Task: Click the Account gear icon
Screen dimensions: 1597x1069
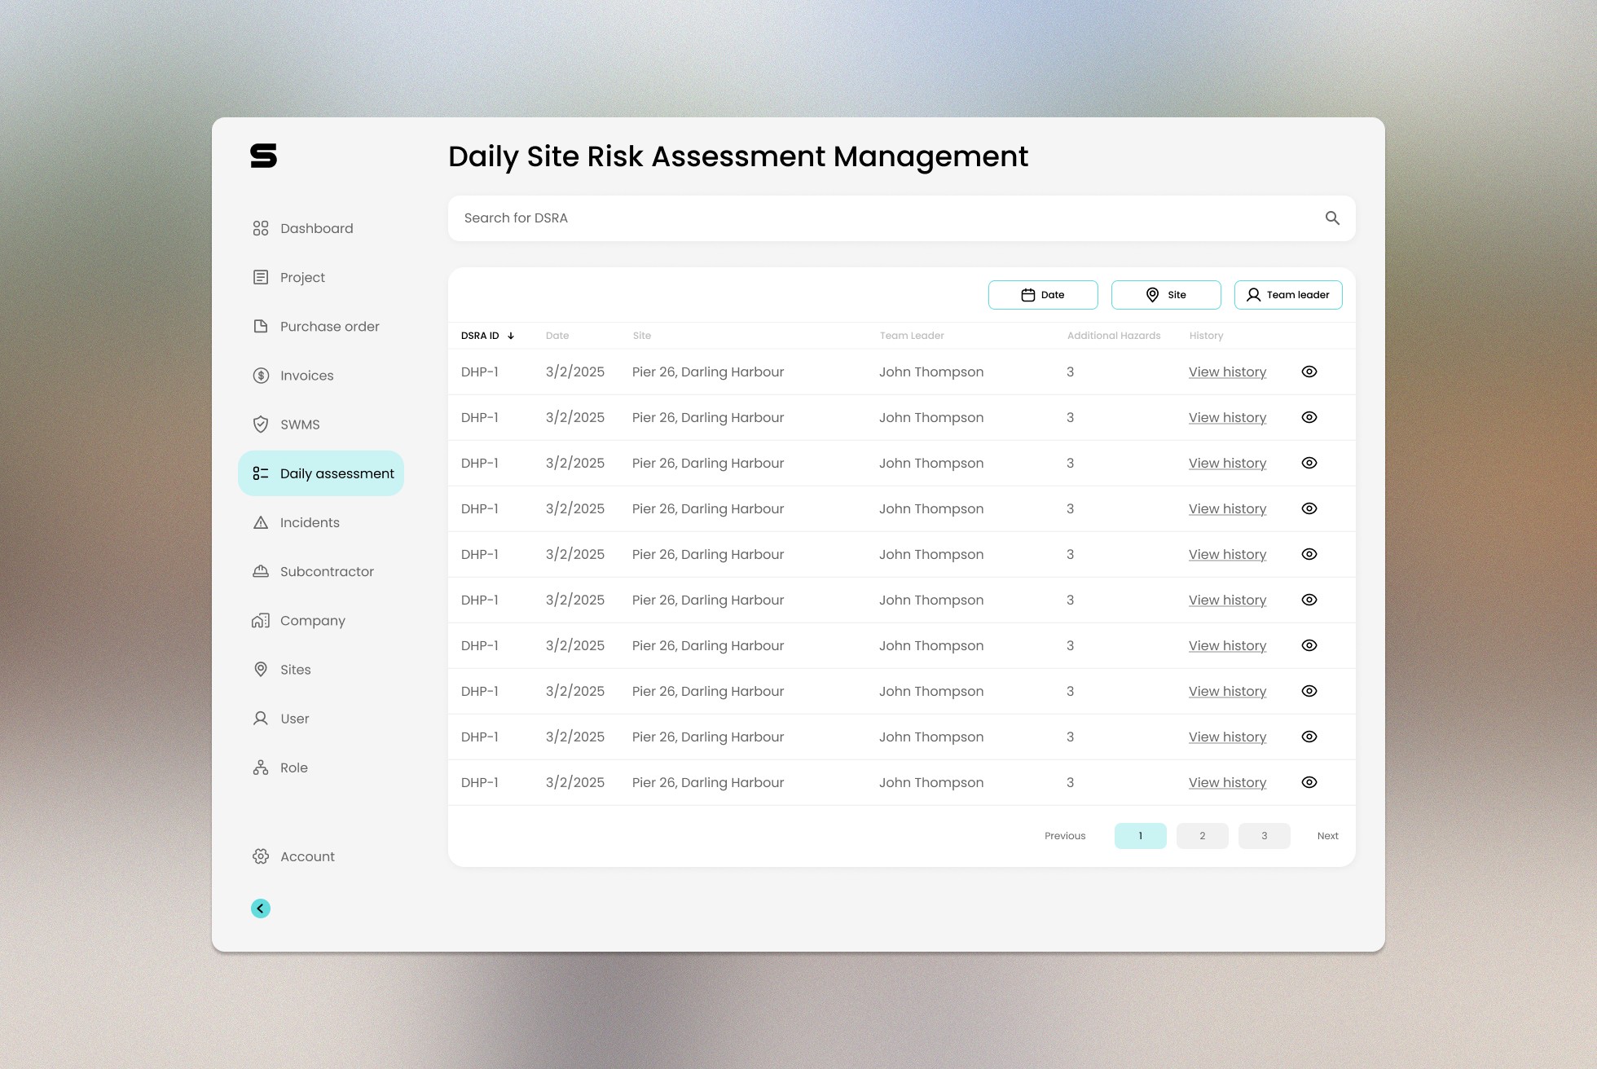Action: click(x=261, y=856)
